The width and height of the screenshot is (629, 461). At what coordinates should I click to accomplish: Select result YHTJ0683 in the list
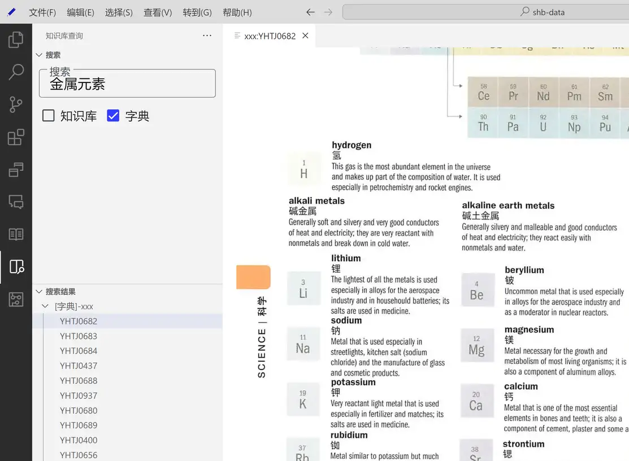[79, 336]
